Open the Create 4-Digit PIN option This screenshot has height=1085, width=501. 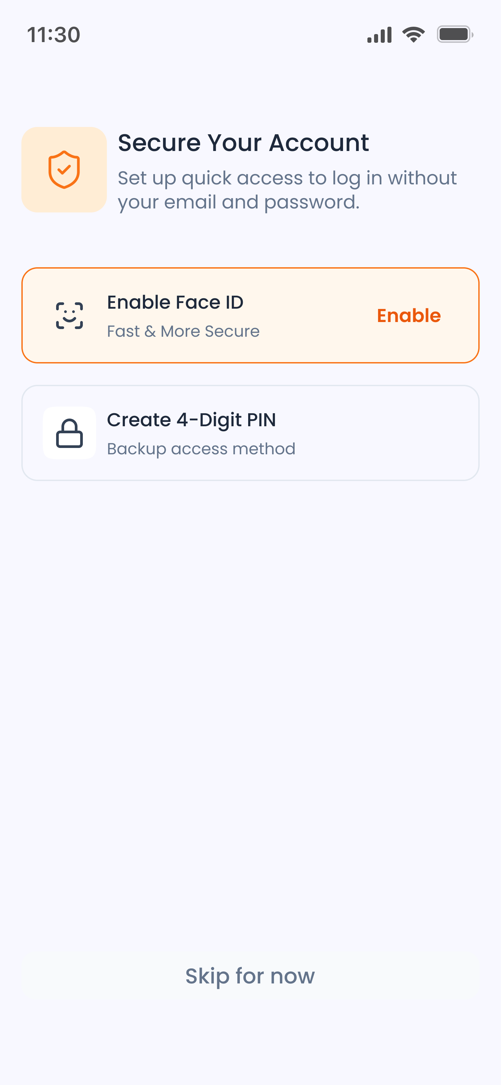point(192,420)
